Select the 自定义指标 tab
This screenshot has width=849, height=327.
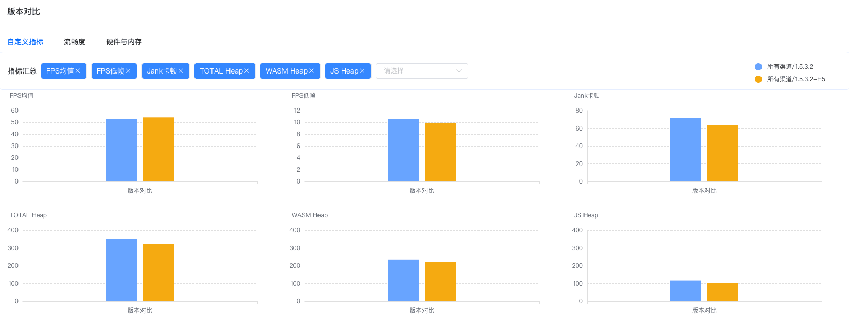[x=25, y=42]
